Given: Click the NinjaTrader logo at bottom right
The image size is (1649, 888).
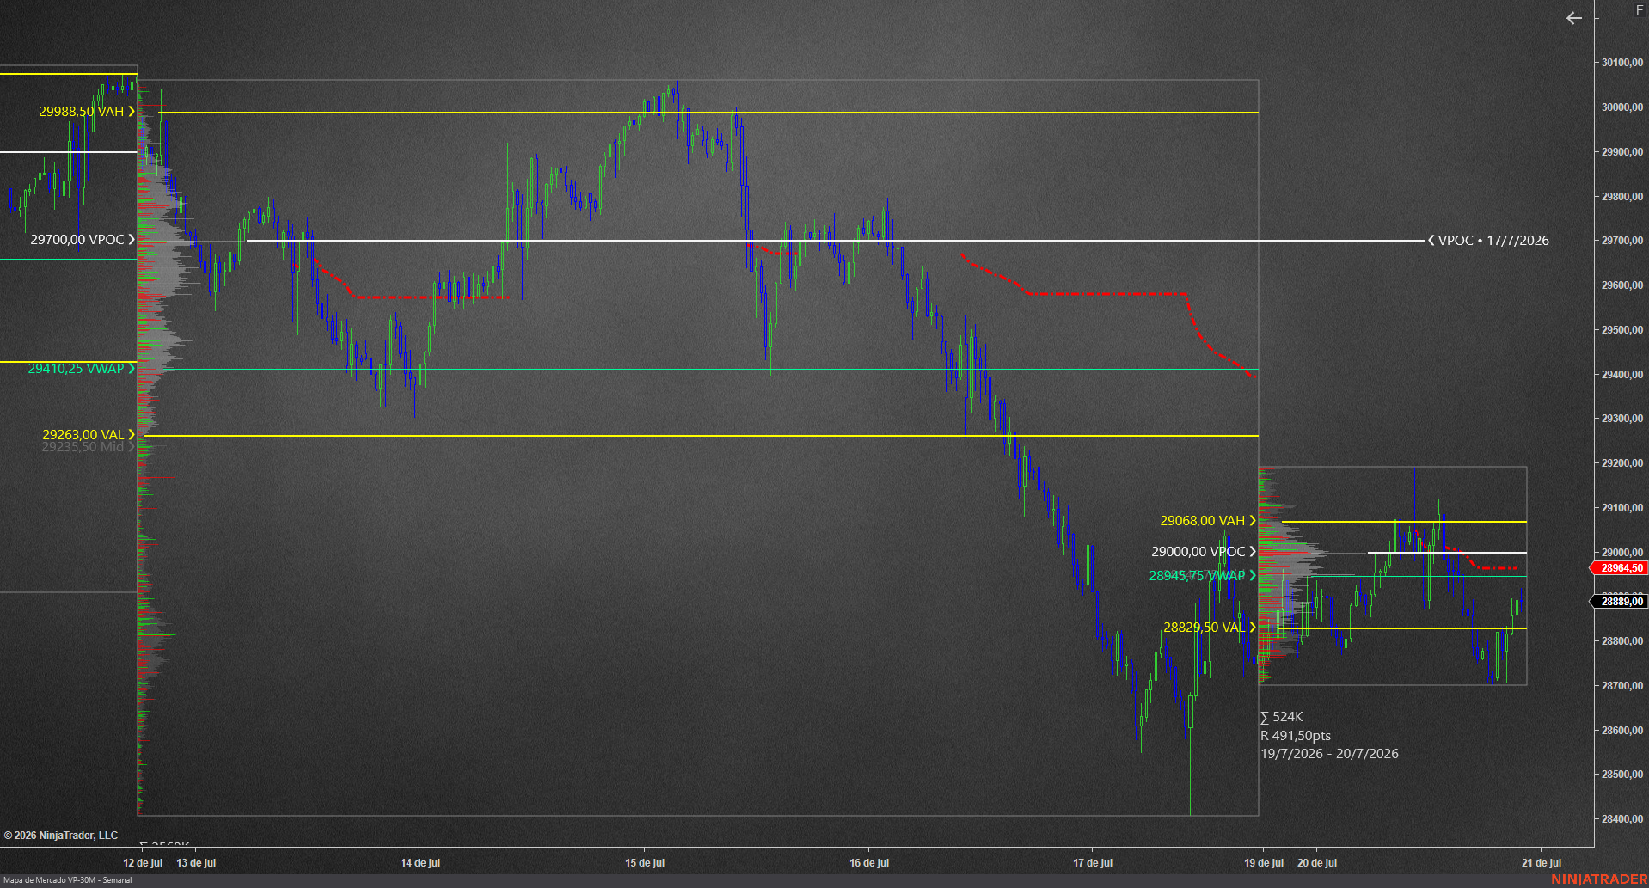Looking at the screenshot, I should pos(1598,879).
